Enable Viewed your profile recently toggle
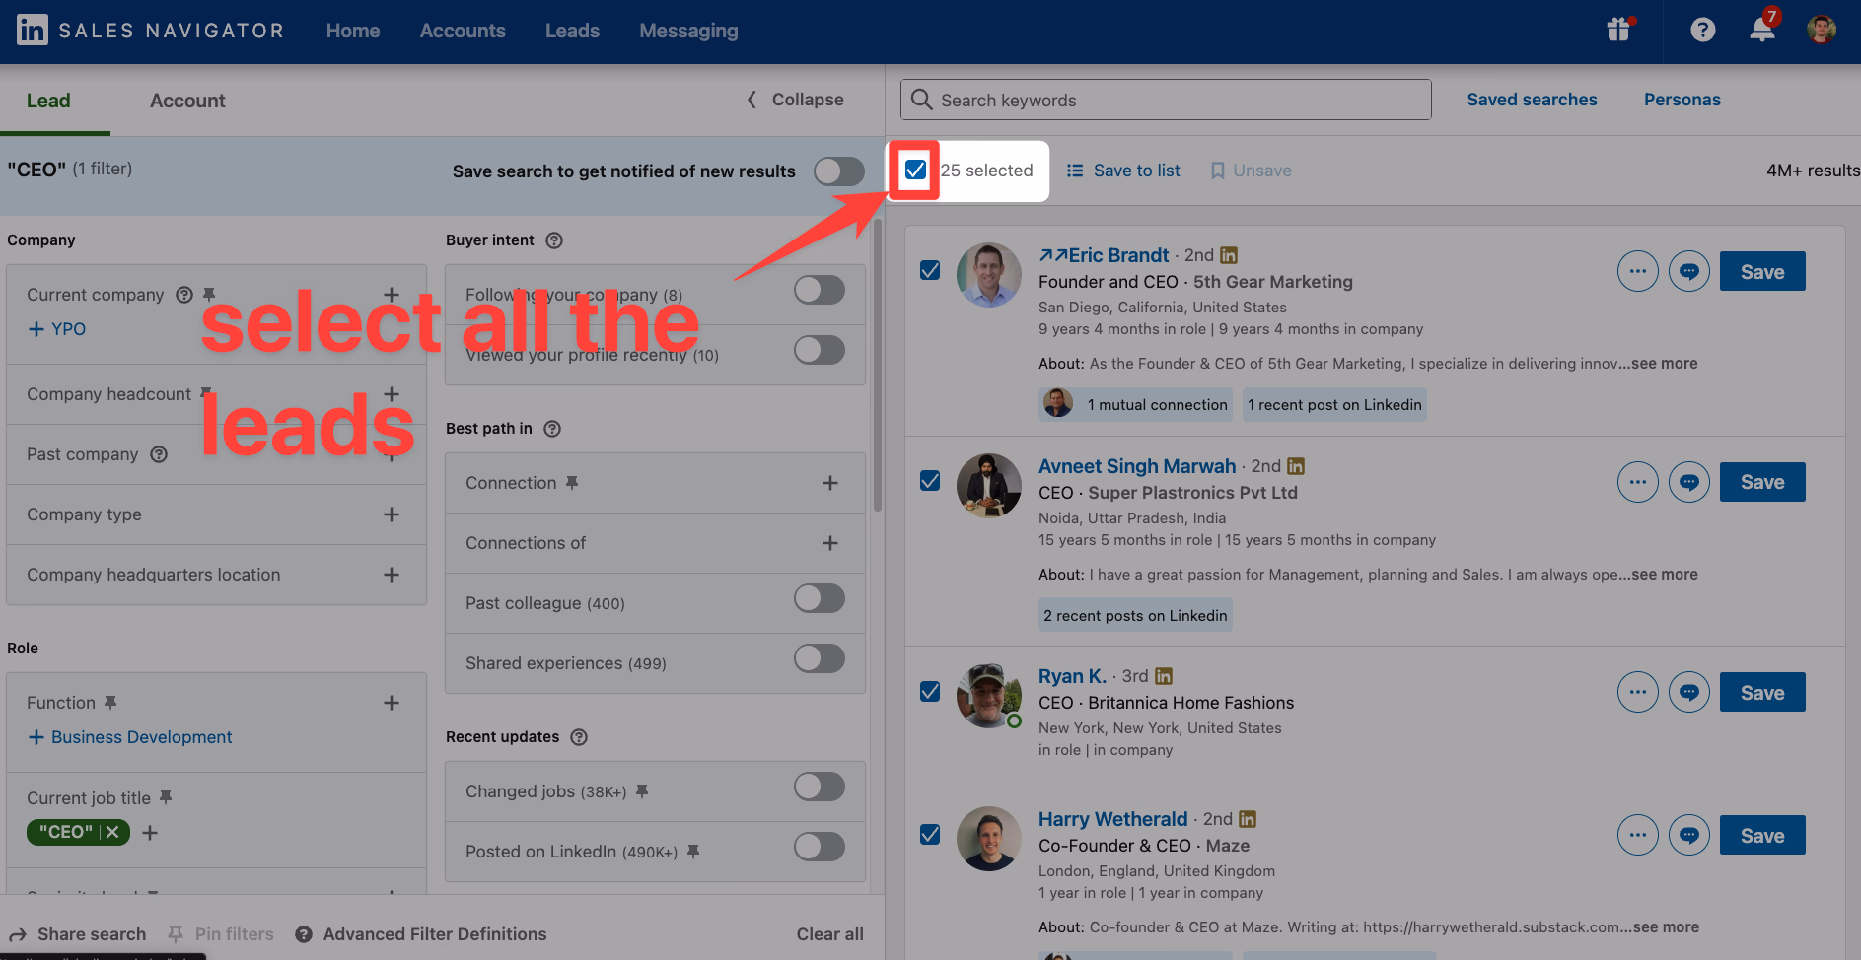Image resolution: width=1861 pixels, height=960 pixels. pyautogui.click(x=820, y=350)
